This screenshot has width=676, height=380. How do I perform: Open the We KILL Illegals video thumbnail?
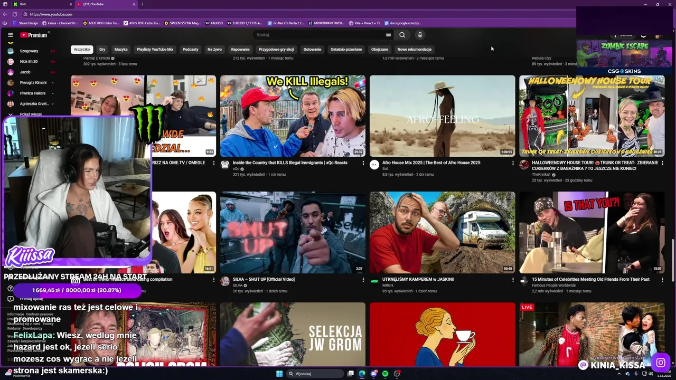(x=293, y=116)
